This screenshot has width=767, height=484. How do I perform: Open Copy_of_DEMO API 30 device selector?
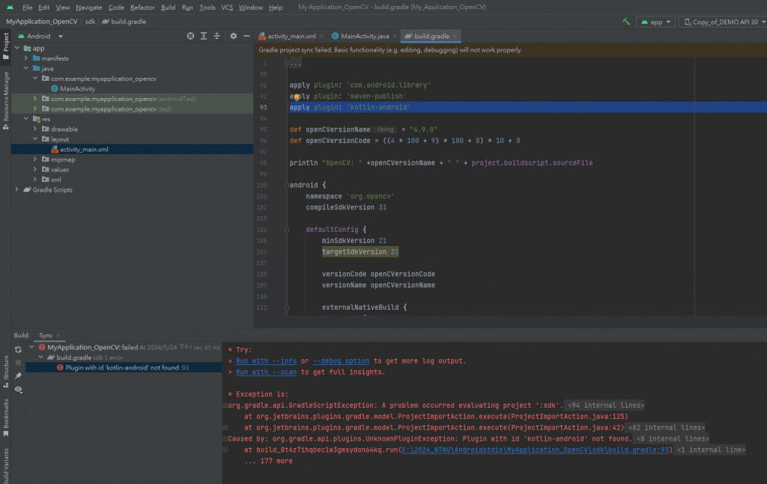coord(724,22)
